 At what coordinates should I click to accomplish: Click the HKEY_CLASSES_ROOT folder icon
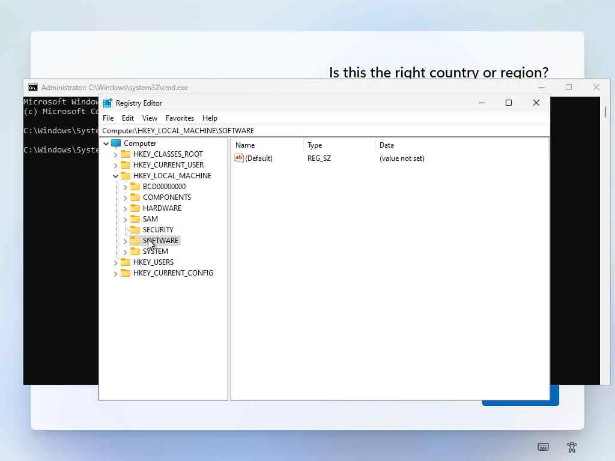[x=126, y=154]
